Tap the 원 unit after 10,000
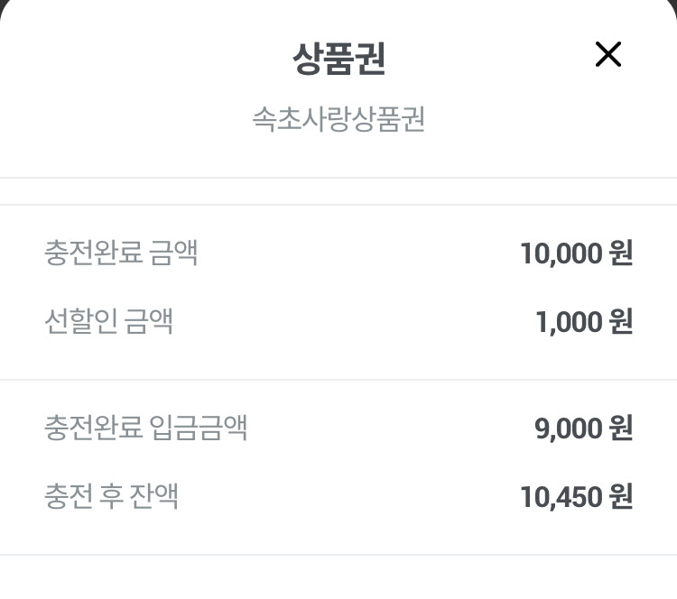Viewport: 677px width, 599px height. 621,253
